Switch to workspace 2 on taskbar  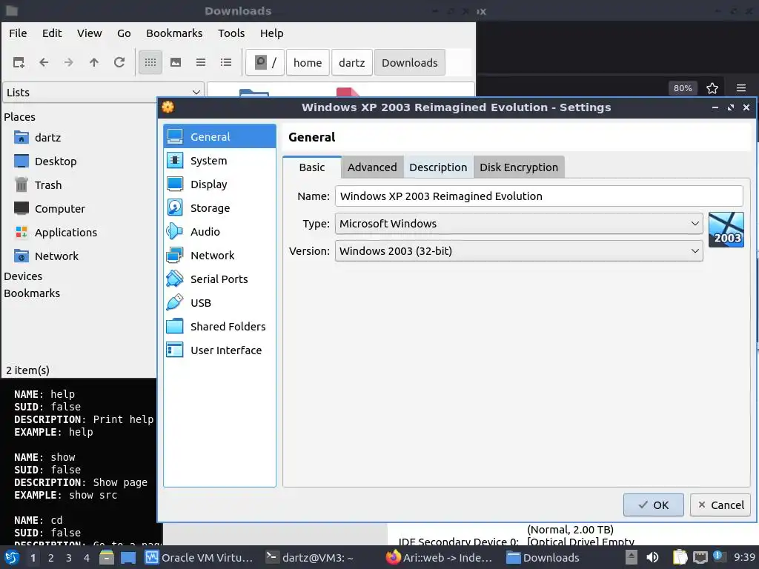(51, 557)
